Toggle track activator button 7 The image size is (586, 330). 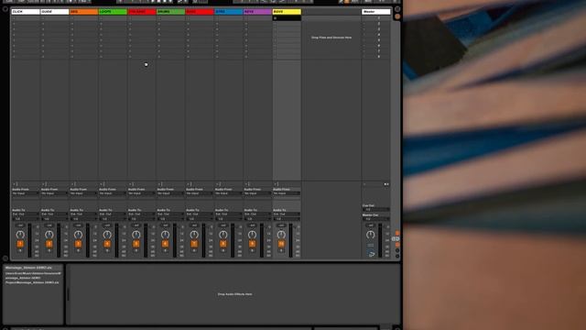click(x=194, y=244)
